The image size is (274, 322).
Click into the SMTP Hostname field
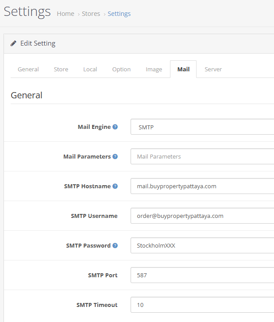(202, 186)
